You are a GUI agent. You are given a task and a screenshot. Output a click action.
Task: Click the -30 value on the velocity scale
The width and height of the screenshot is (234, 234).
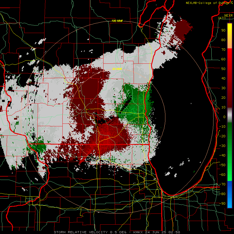tap(222, 146)
